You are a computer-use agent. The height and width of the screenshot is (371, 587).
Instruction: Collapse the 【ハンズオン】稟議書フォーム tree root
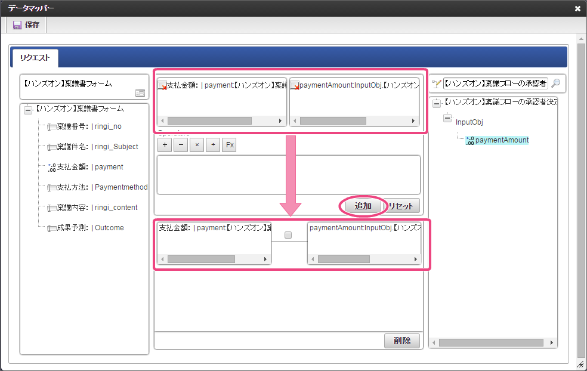click(x=28, y=110)
